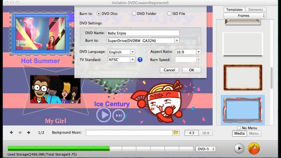Click the storage usage progress bar
This screenshot has width=281, height=158.
[100, 149]
